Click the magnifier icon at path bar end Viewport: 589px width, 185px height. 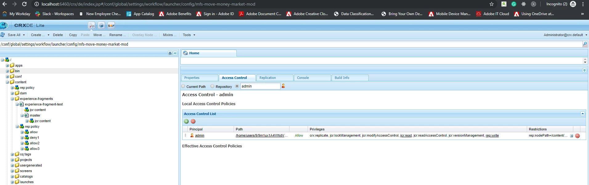(585, 44)
